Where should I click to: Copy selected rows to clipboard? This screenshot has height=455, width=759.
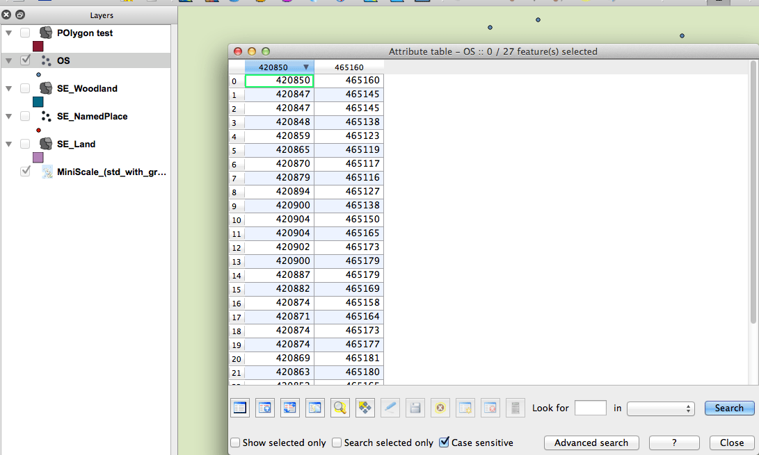tap(315, 408)
